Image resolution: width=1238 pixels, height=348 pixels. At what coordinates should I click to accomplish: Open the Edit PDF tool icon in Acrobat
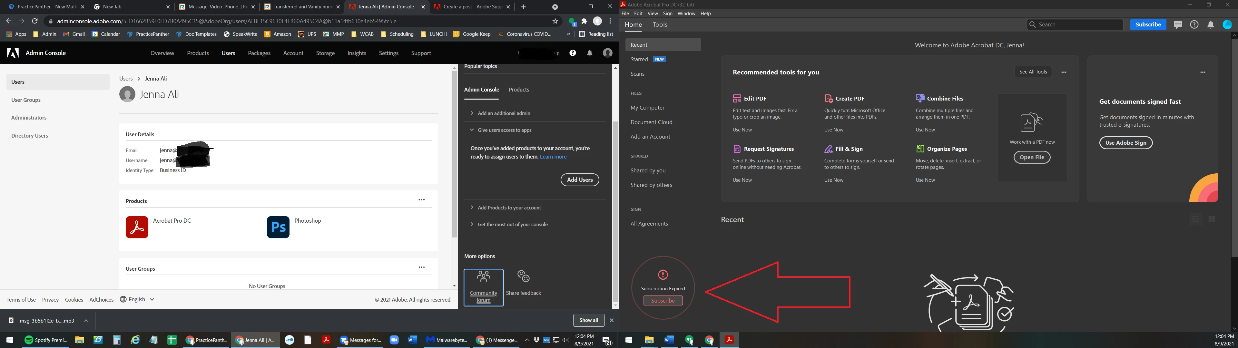[x=737, y=99]
